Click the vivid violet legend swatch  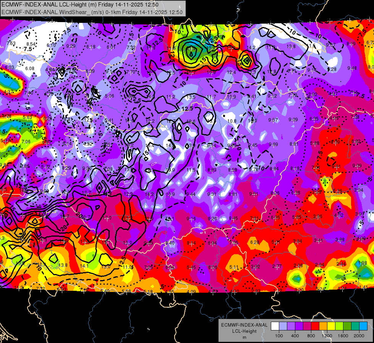click(x=299, y=326)
